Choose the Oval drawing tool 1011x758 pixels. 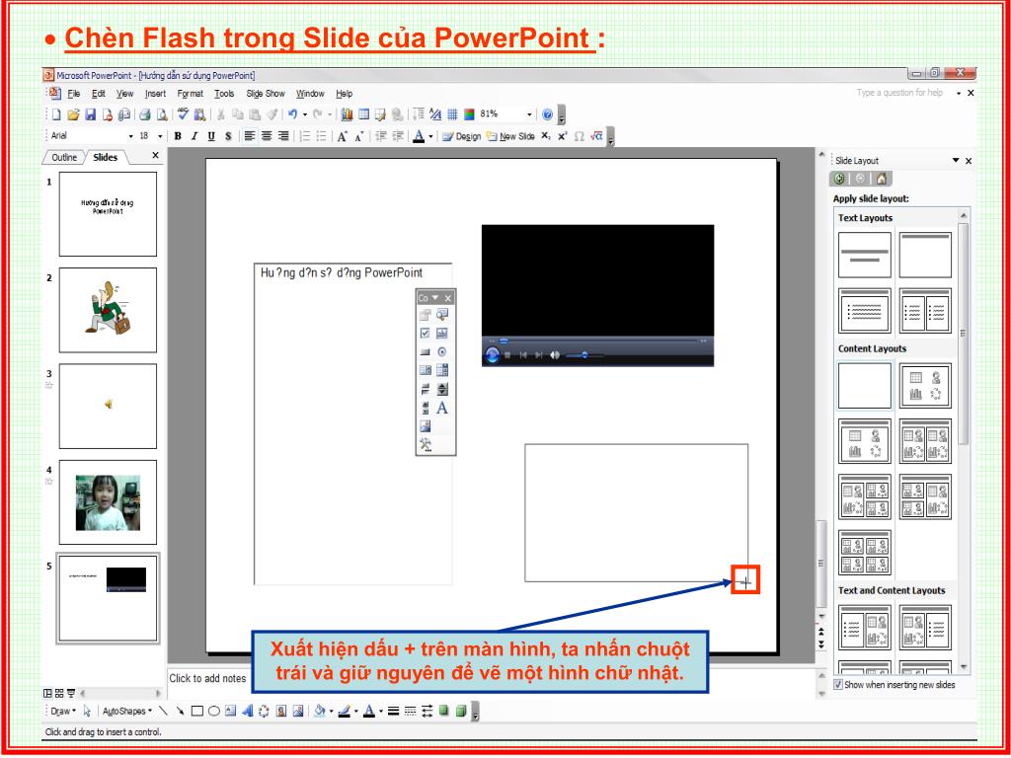[x=214, y=711]
